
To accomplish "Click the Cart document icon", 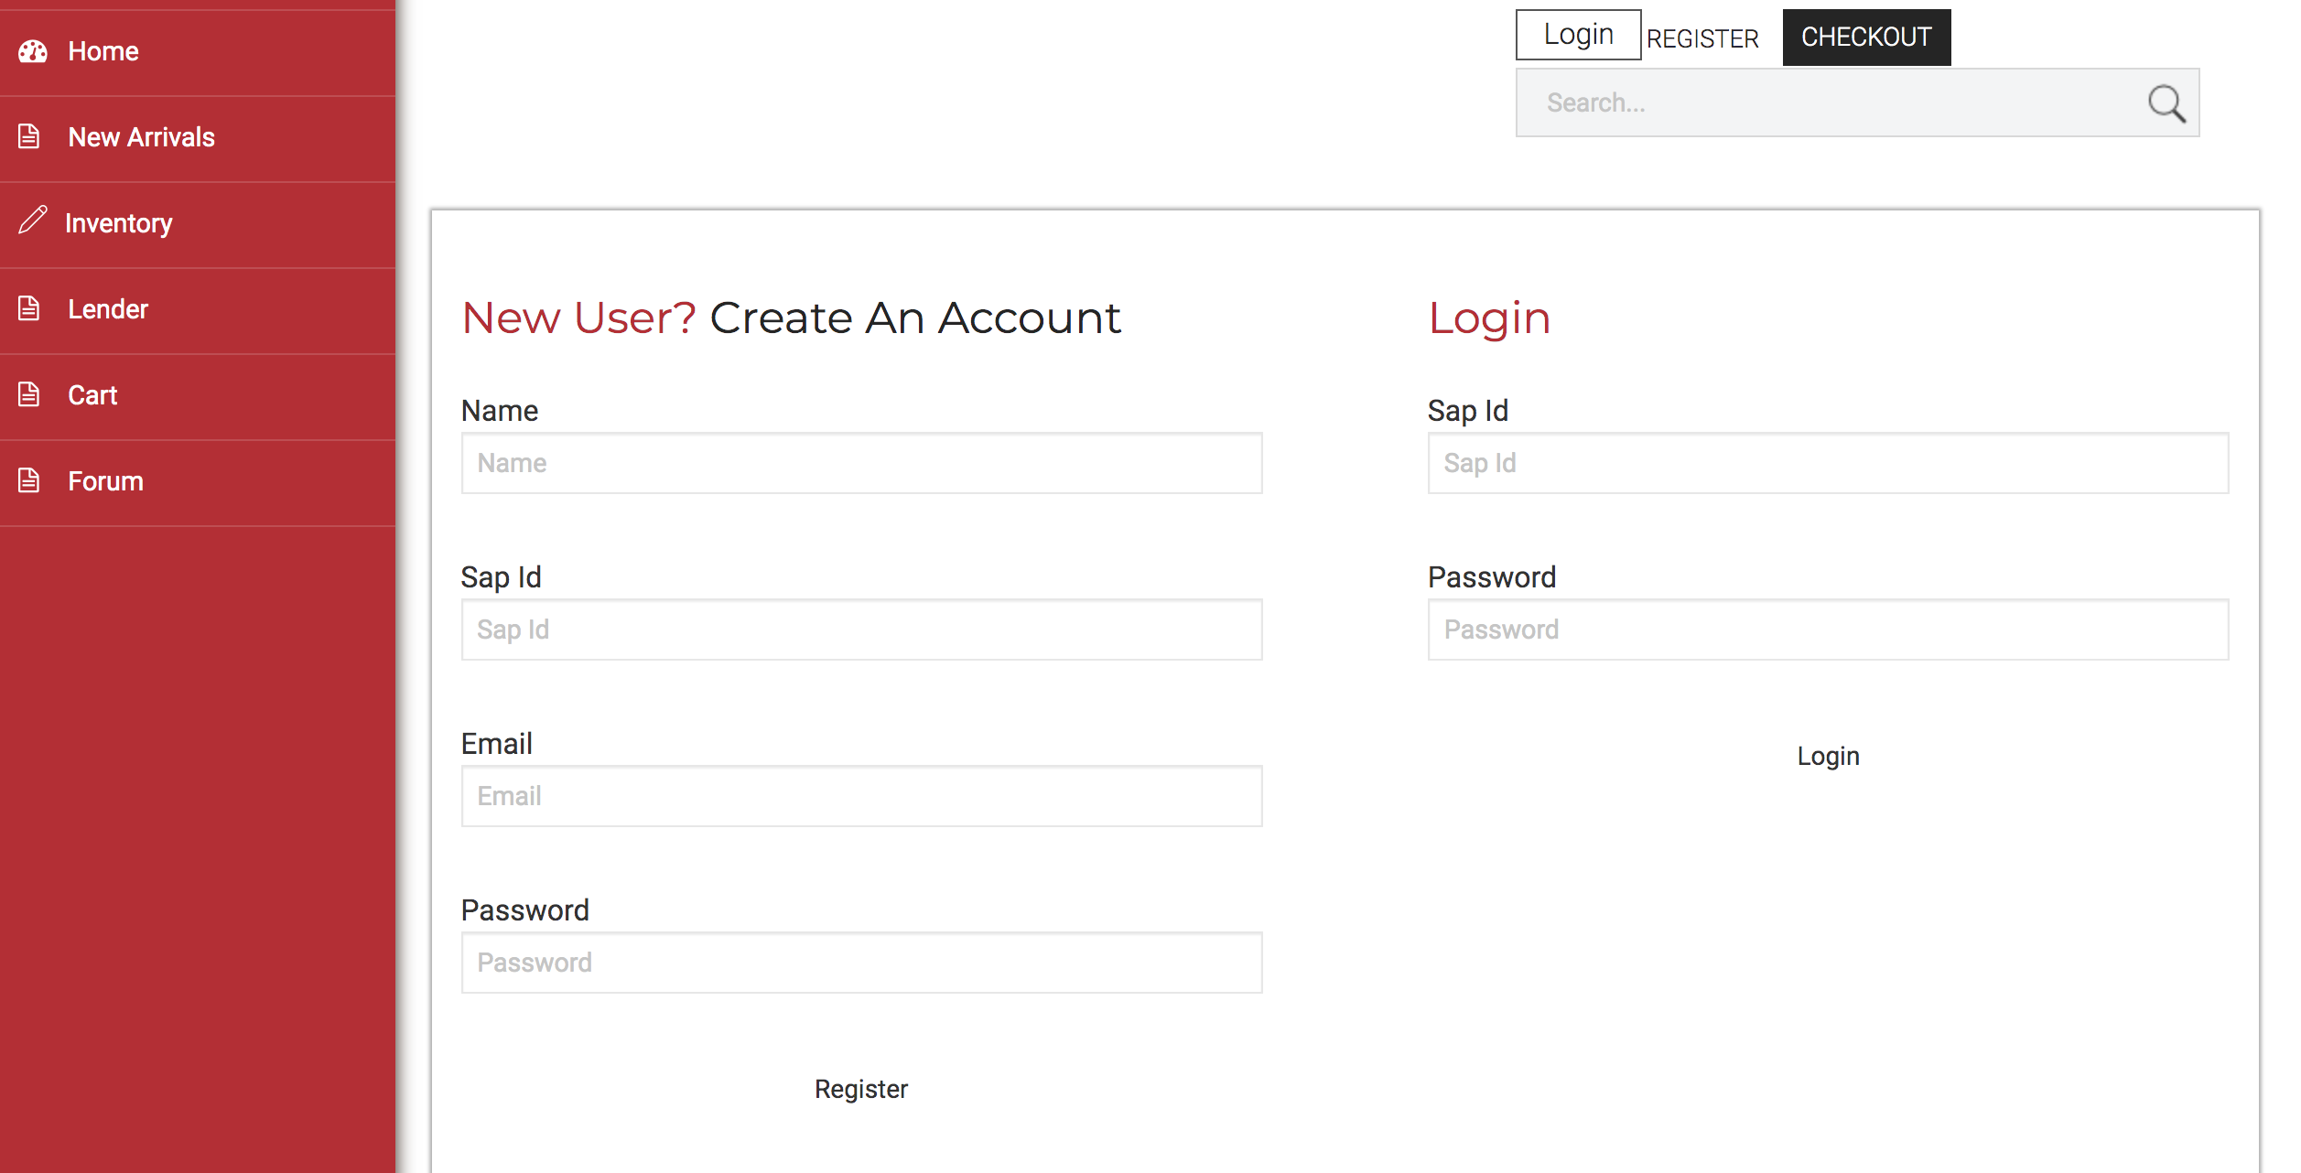I will click(29, 394).
